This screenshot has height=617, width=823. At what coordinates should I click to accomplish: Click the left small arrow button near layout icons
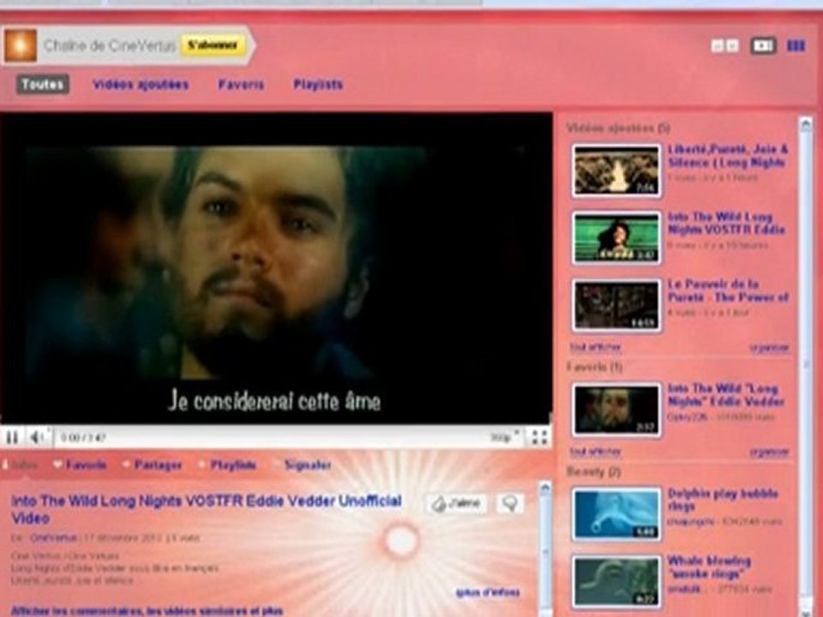pyautogui.click(x=717, y=46)
